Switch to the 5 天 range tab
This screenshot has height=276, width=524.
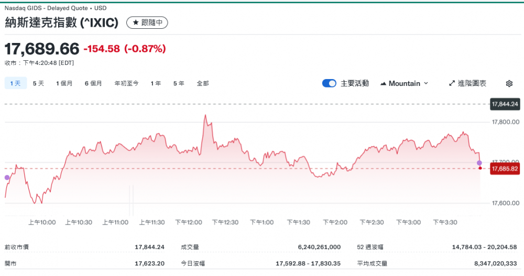click(38, 83)
